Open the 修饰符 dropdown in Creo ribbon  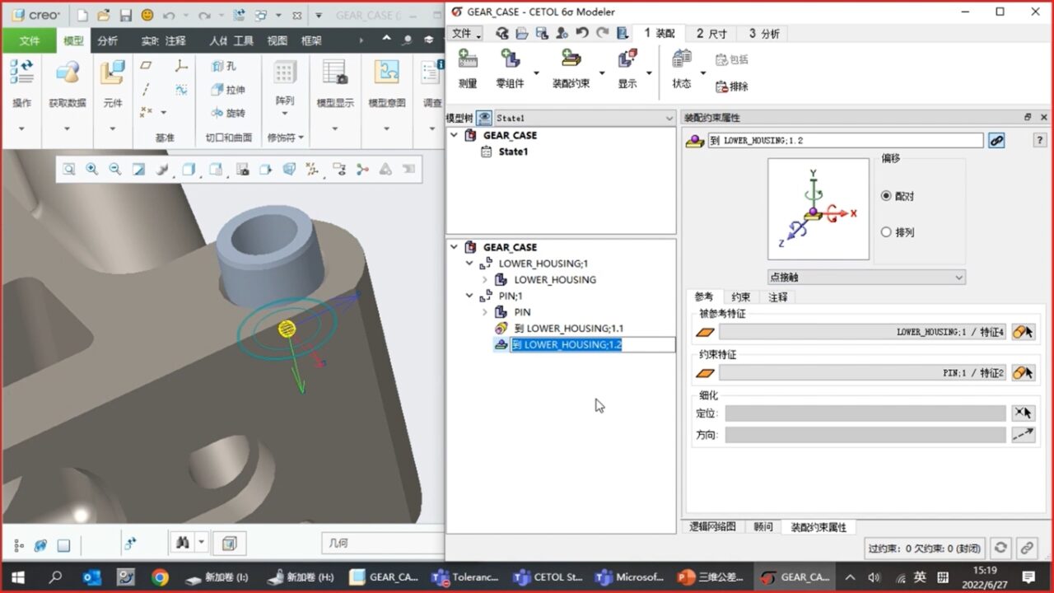[x=286, y=138]
